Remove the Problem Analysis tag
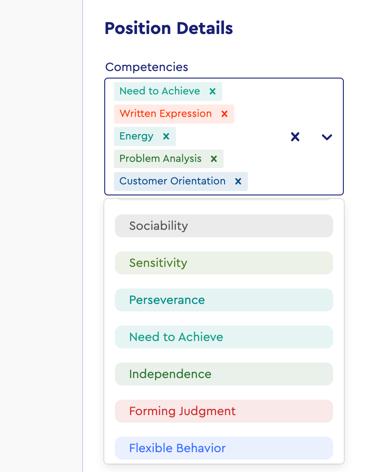The image size is (365, 472). point(214,159)
